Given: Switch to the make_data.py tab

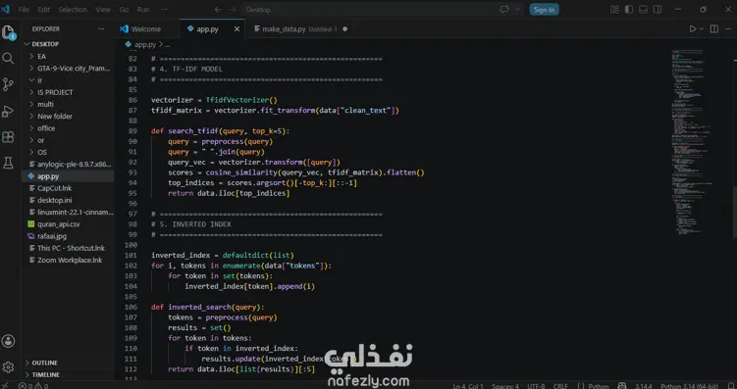Looking at the screenshot, I should click(x=284, y=29).
